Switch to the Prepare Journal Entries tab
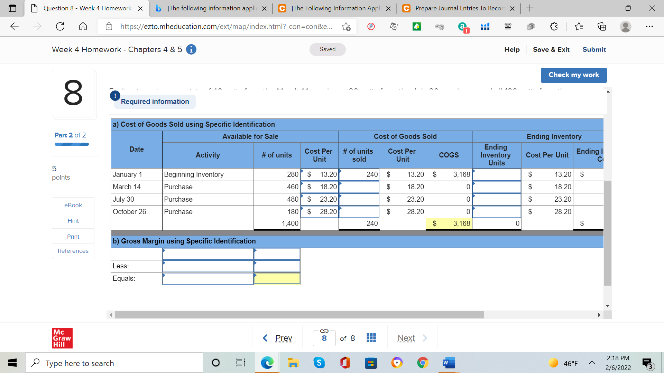 456,8
